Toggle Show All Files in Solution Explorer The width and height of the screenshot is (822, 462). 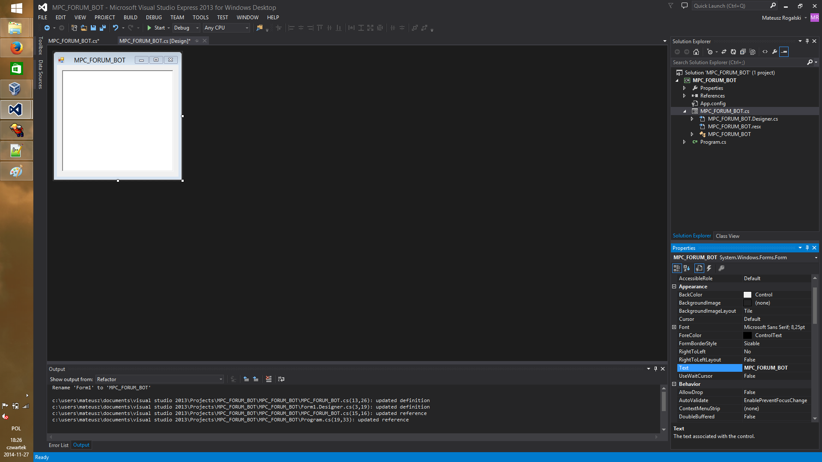pyautogui.click(x=752, y=52)
